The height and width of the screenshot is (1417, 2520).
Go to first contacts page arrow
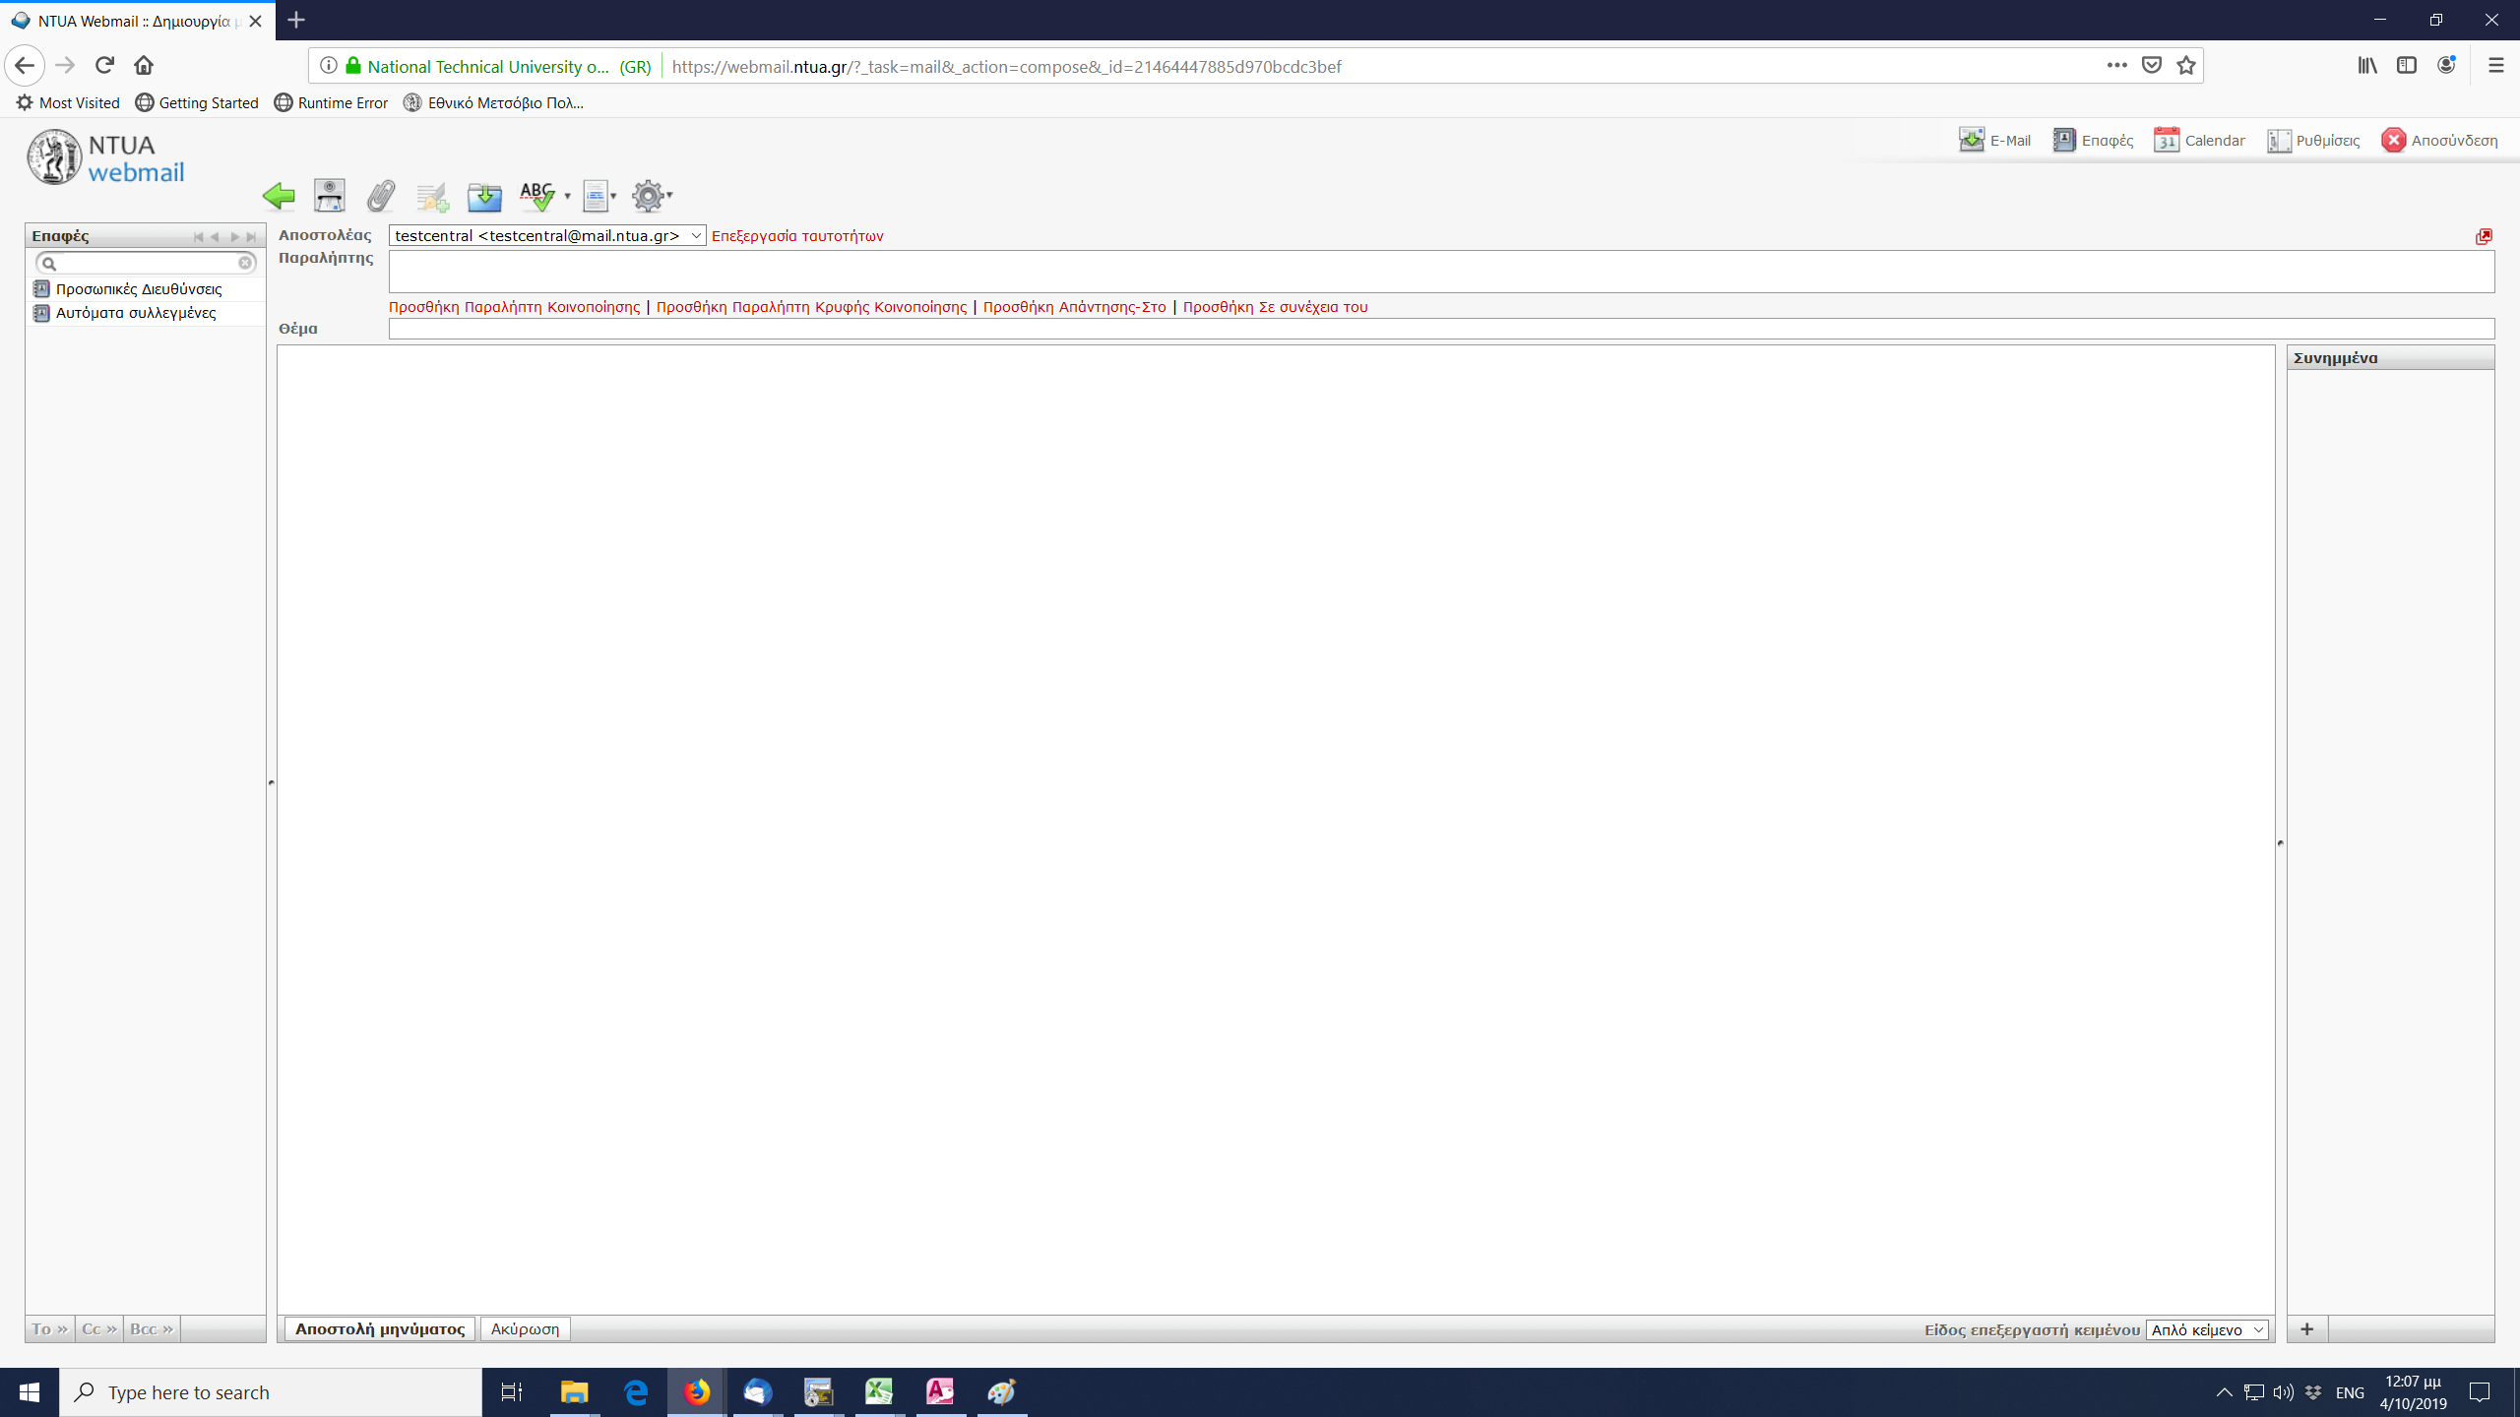tap(199, 237)
